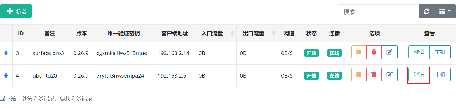View 主机 for the surface pro3 client
Viewport: 456px width, 109px height.
click(x=440, y=52)
